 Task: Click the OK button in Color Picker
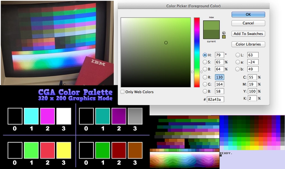pos(248,15)
